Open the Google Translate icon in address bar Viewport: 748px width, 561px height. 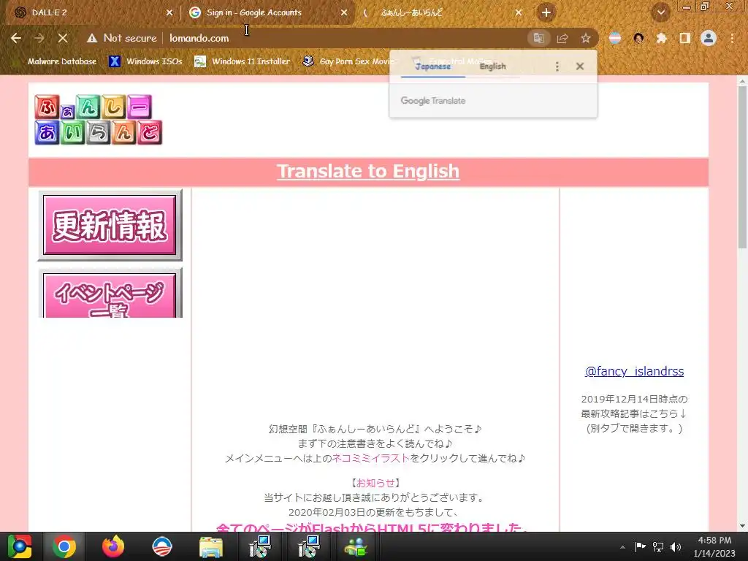[538, 38]
